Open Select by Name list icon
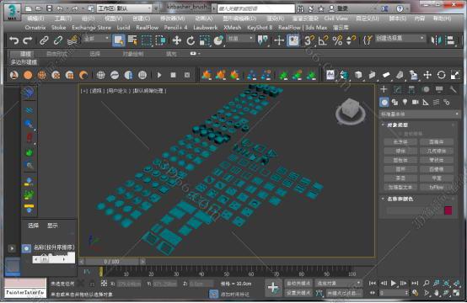The height and width of the screenshot is (303, 467). point(132,40)
